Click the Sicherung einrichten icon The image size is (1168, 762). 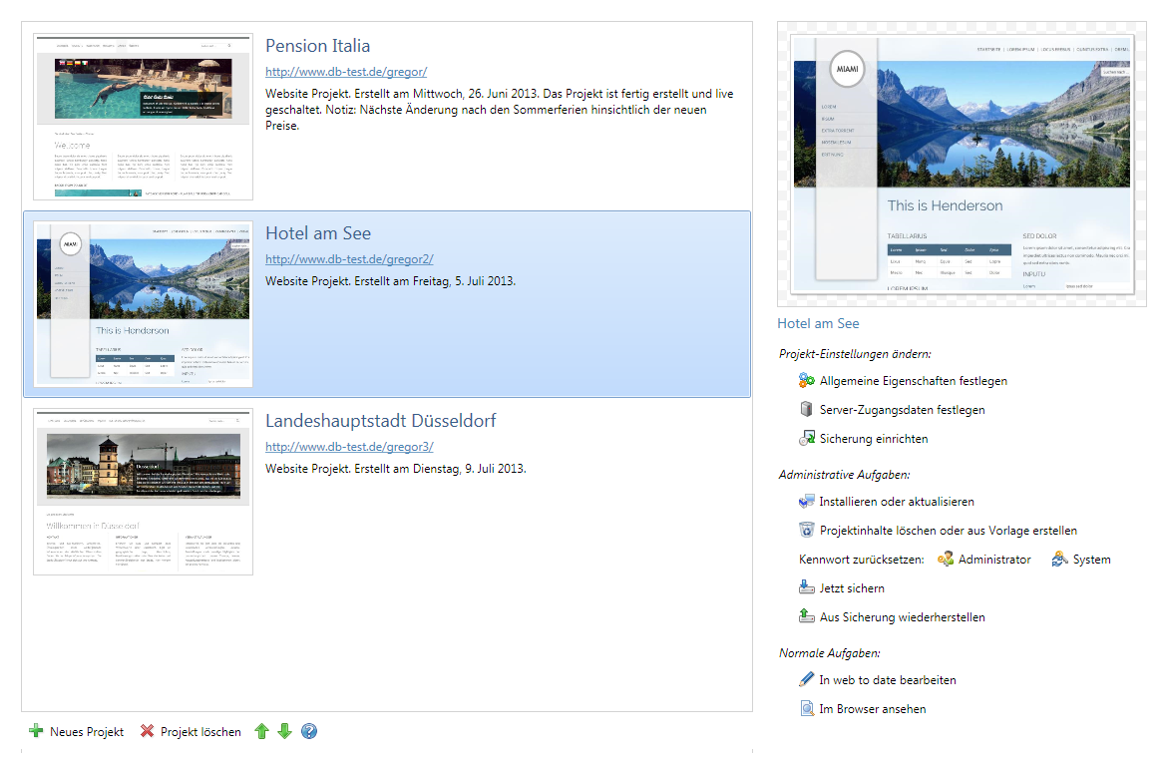tap(807, 438)
